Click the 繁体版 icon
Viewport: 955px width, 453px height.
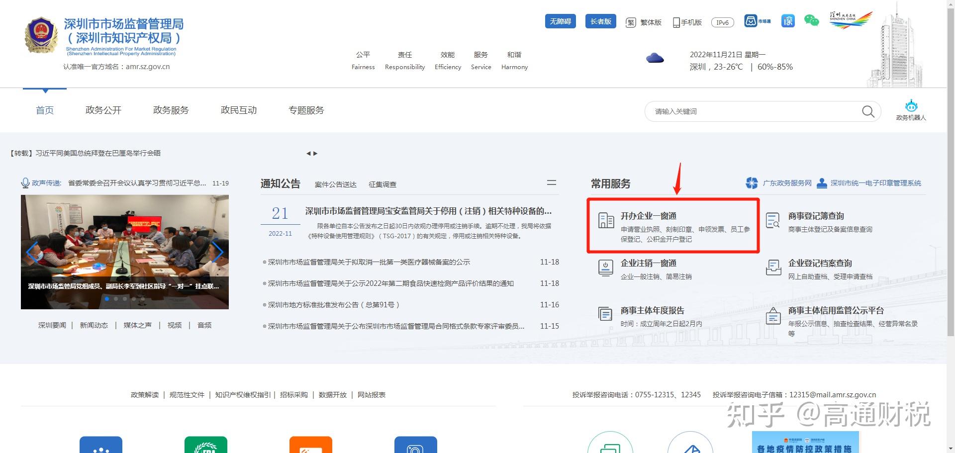[631, 22]
